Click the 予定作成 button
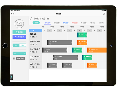117x91 pixels. (x=19, y=32)
